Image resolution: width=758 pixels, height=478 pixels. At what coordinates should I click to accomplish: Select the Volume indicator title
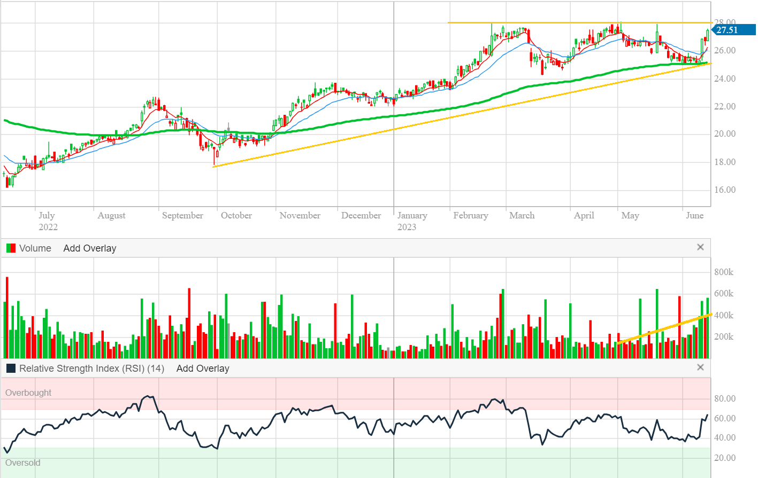pyautogui.click(x=35, y=248)
